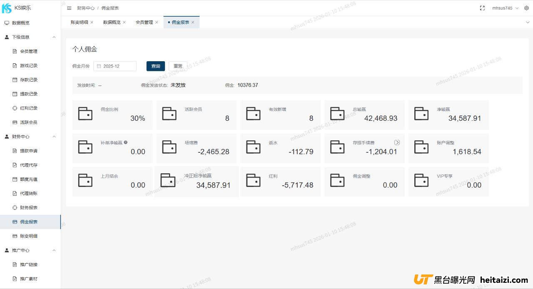The width and height of the screenshot is (533, 289).
Task: Click the 查询 button
Action: coord(156,66)
